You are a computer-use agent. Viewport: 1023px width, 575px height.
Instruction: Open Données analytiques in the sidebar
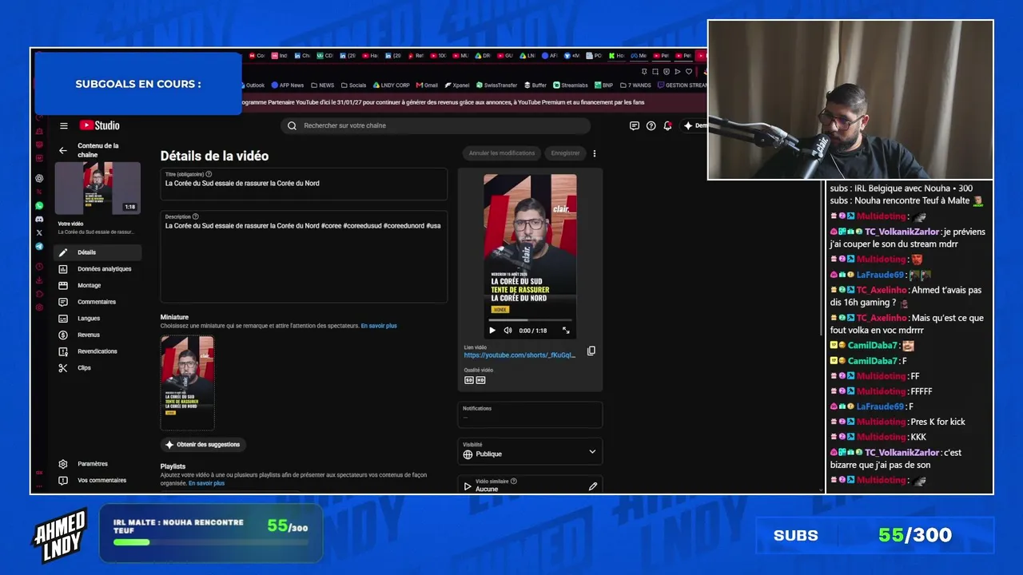click(x=98, y=269)
